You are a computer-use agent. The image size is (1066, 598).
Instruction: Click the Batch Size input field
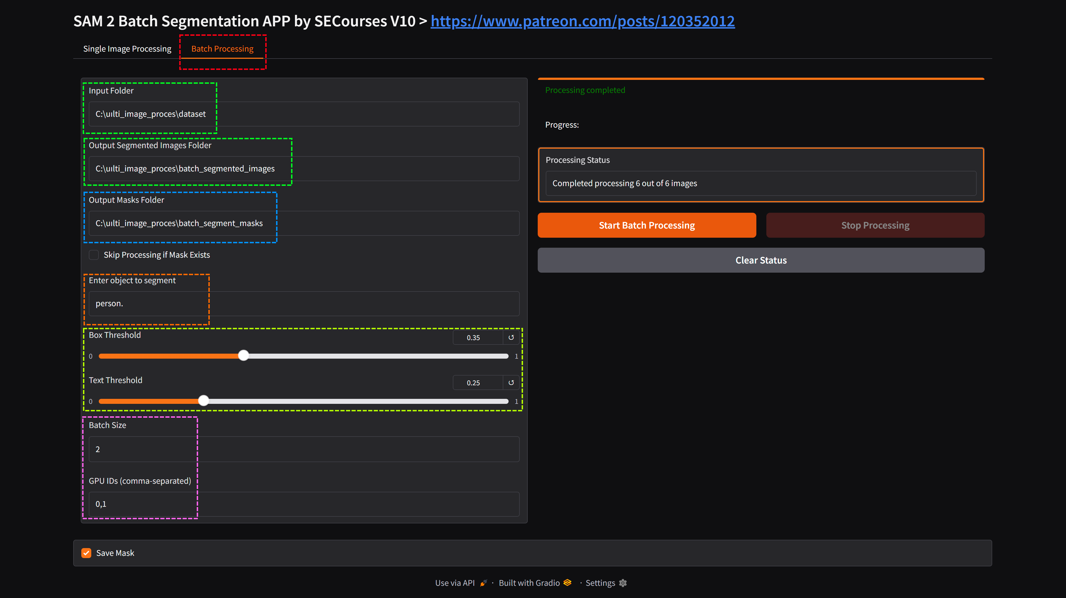tap(304, 449)
